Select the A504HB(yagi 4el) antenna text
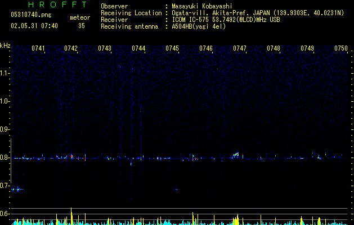The width and height of the screenshot is (354, 225). click(199, 26)
